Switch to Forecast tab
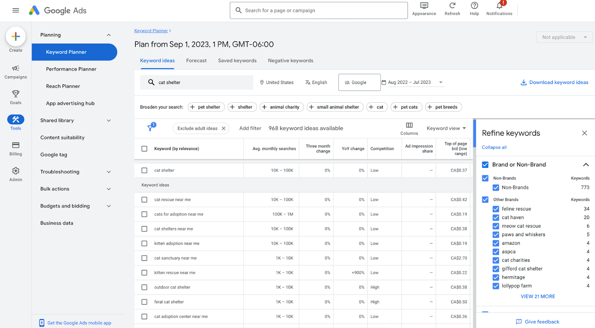This screenshot has width=595, height=328. [196, 61]
